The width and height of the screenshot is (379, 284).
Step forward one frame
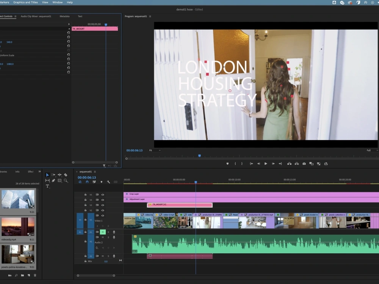pyautogui.click(x=273, y=164)
